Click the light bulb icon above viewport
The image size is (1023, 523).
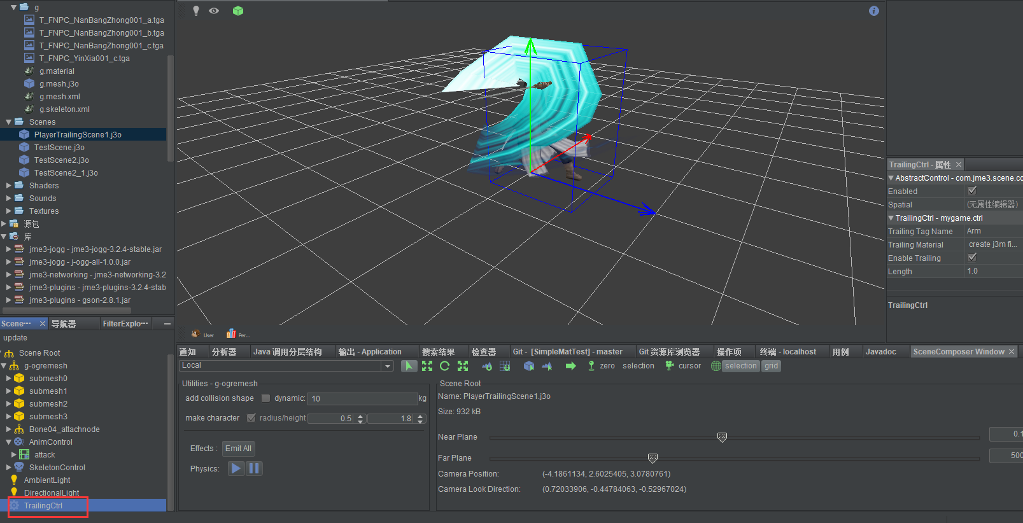[196, 11]
